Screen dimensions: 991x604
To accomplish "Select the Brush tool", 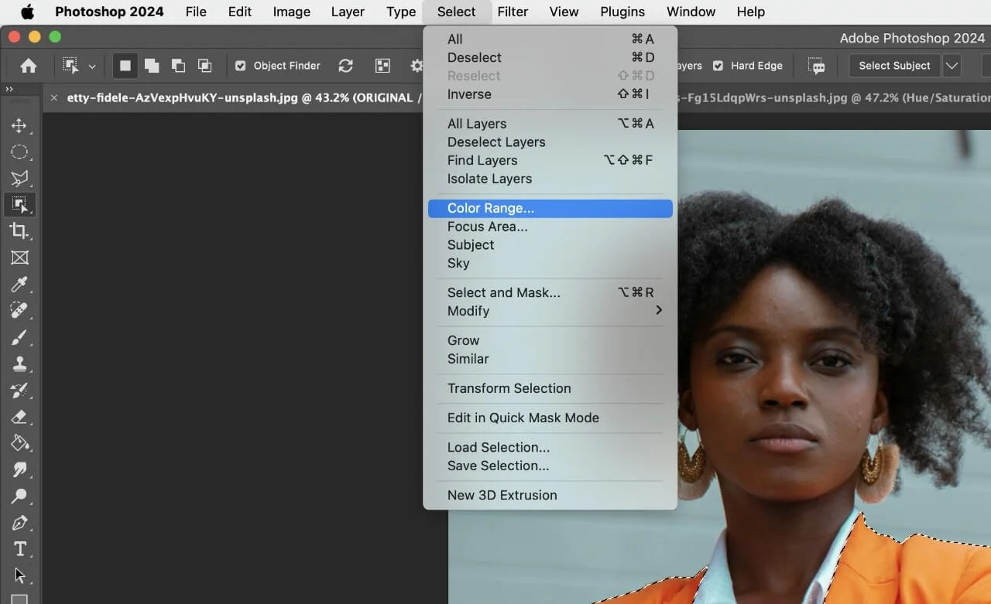I will (19, 337).
